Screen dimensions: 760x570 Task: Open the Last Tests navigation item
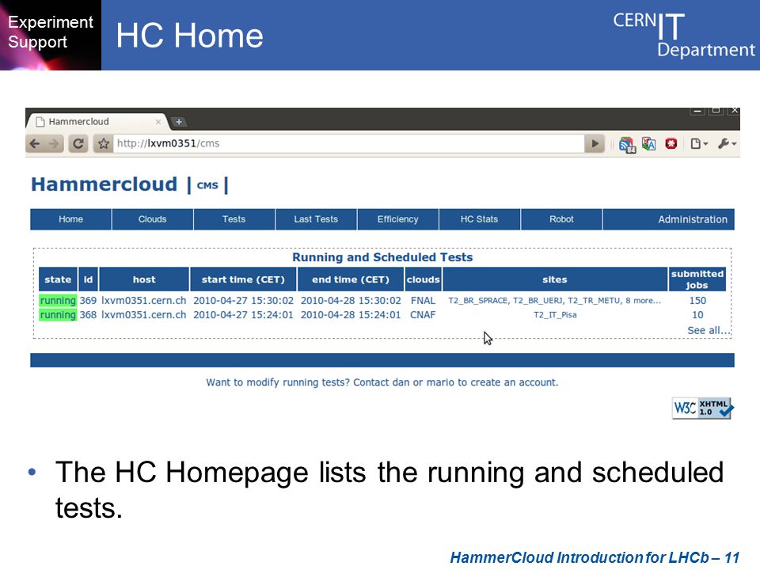[316, 219]
